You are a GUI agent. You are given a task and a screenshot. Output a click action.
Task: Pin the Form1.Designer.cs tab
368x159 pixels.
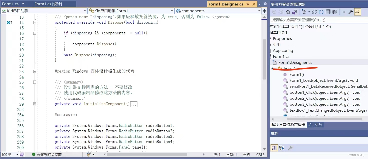[x=248, y=4]
